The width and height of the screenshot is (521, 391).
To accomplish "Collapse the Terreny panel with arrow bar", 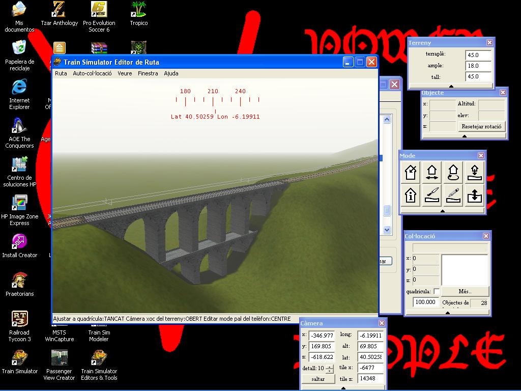I will pyautogui.click(x=451, y=86).
